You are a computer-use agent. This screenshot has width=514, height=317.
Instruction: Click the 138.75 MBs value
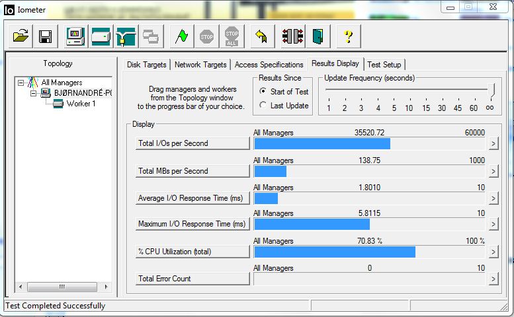coord(369,160)
